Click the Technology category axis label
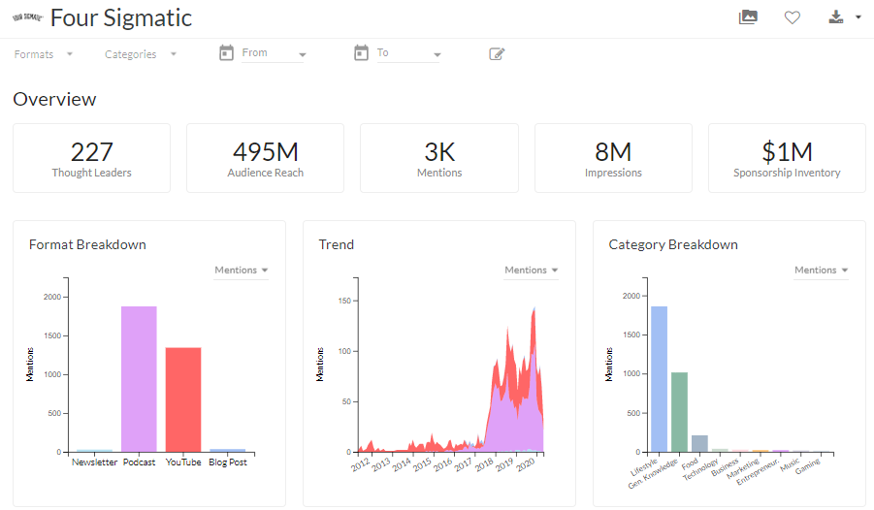This screenshot has height=510, width=874. [x=700, y=469]
